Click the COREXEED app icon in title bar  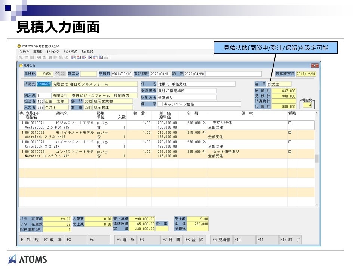pos(19,46)
